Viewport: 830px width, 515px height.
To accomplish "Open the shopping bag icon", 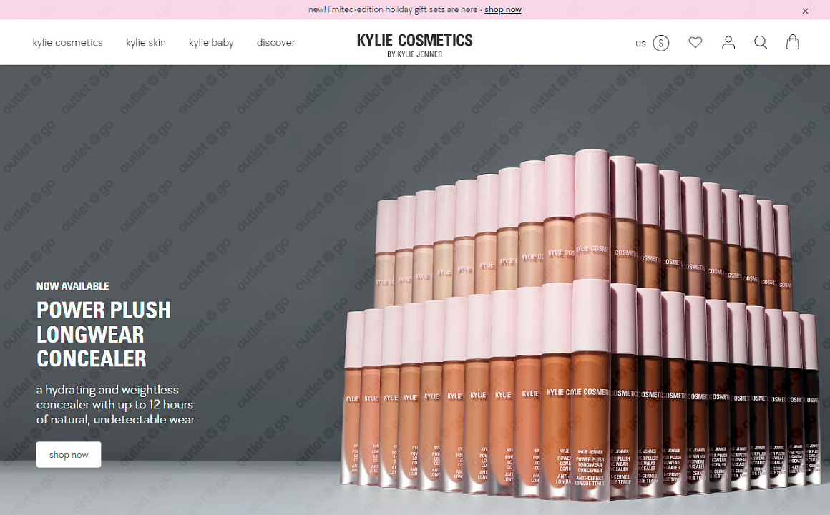I will (792, 42).
